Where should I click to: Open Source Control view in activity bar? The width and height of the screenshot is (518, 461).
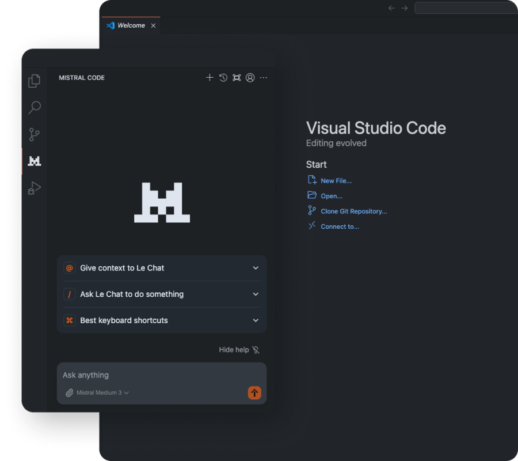(x=35, y=135)
